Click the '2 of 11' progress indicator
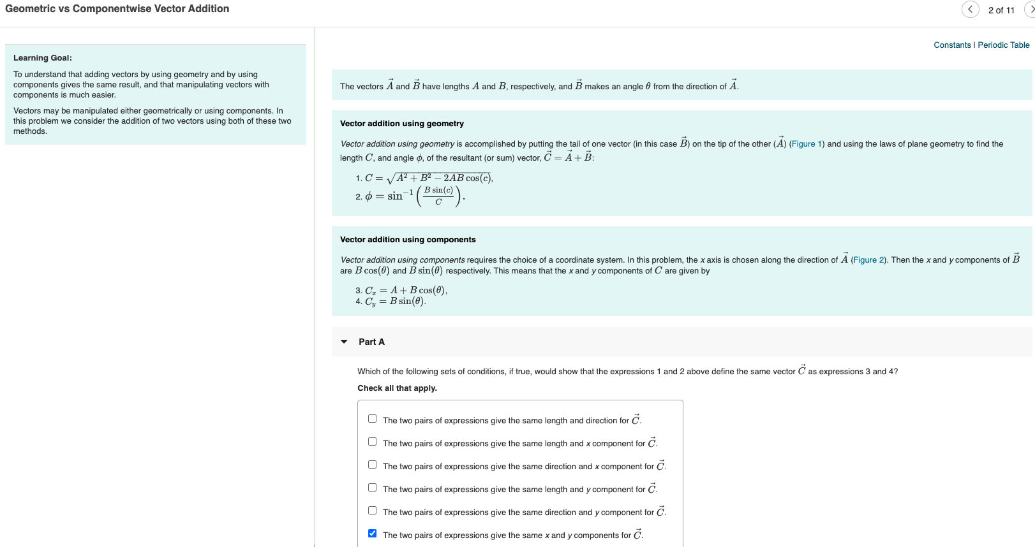Image resolution: width=1035 pixels, height=547 pixels. 1000,10
